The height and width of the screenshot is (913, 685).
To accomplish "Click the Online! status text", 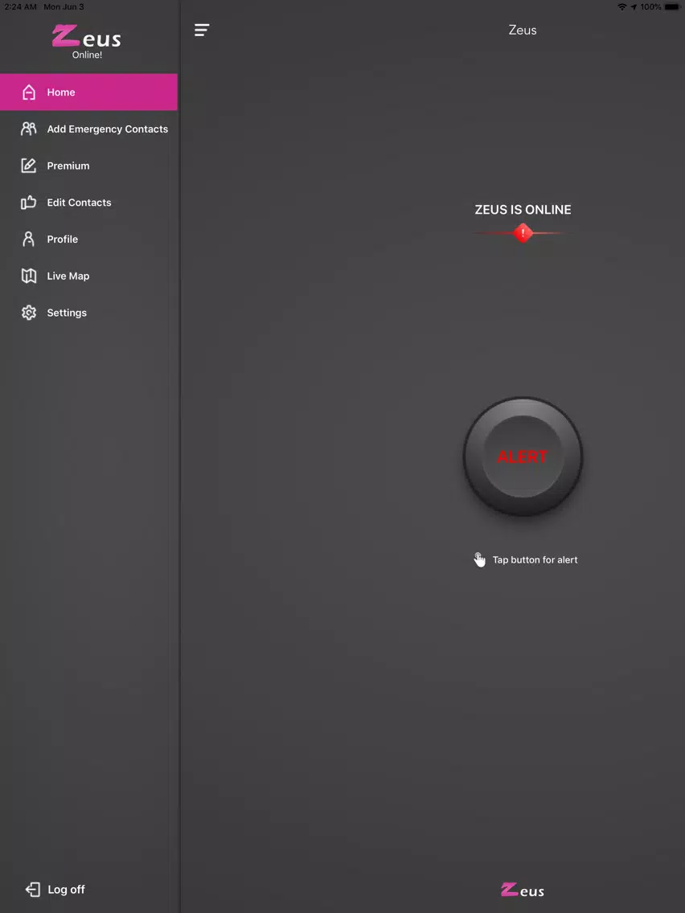I will click(x=88, y=55).
